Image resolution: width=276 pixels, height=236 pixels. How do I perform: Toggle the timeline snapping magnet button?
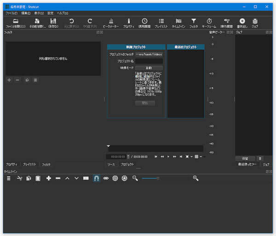coord(96,178)
